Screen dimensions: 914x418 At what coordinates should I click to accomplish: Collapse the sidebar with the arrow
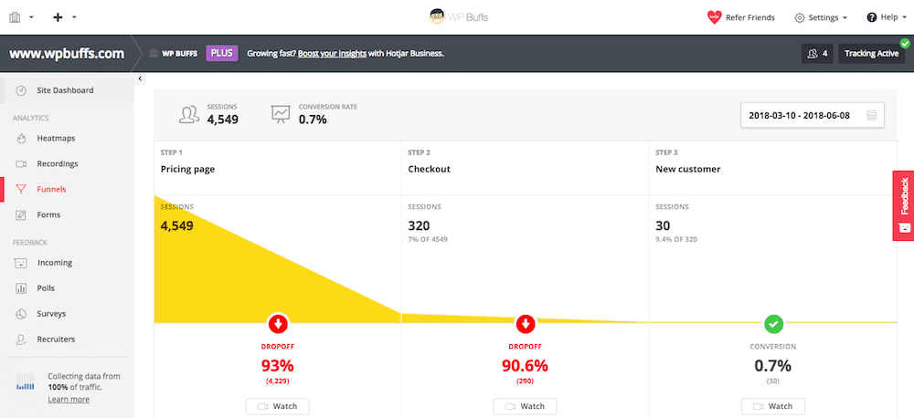[140, 78]
